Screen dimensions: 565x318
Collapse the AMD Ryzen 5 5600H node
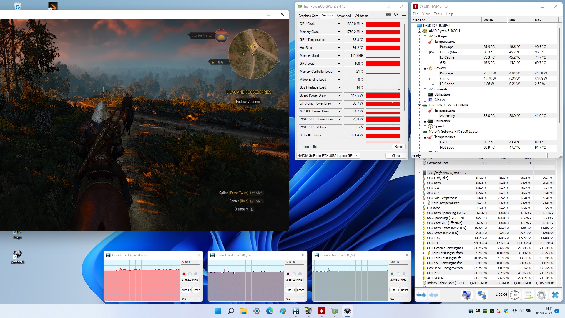tap(420, 31)
